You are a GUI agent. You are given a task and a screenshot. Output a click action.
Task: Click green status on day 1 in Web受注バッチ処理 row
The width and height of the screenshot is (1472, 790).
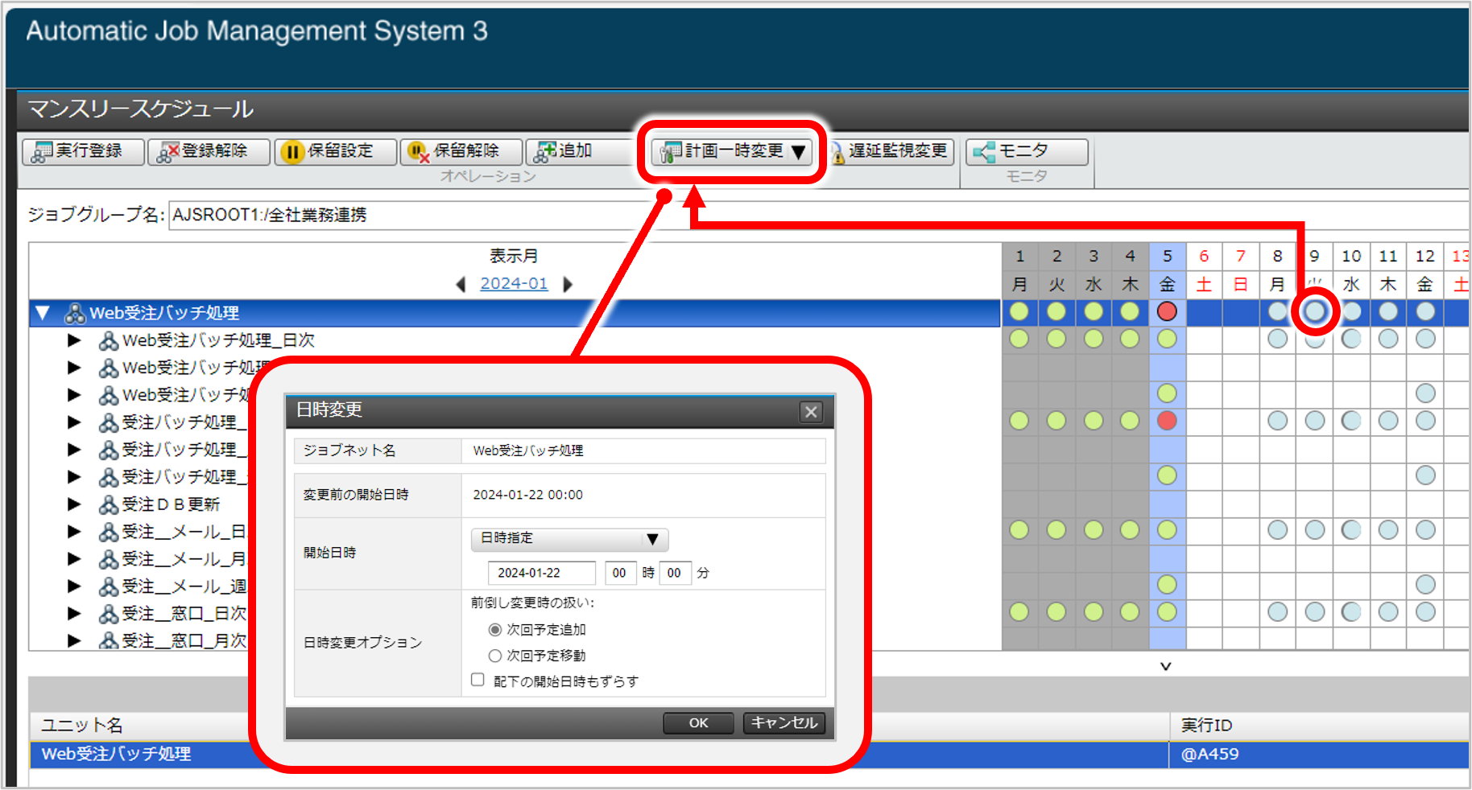tap(1019, 311)
